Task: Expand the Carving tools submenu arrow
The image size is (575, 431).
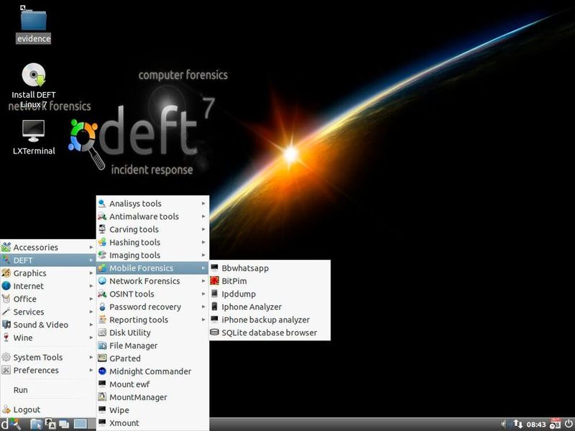Action: click(203, 229)
